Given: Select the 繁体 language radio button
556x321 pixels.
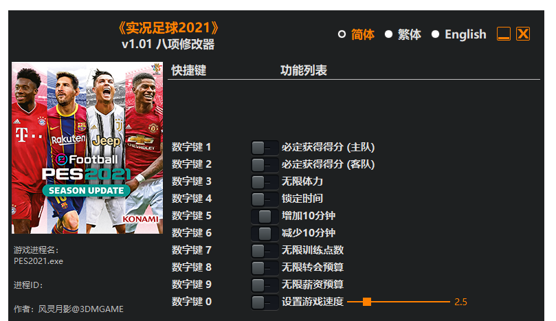Looking at the screenshot, I should tap(388, 34).
